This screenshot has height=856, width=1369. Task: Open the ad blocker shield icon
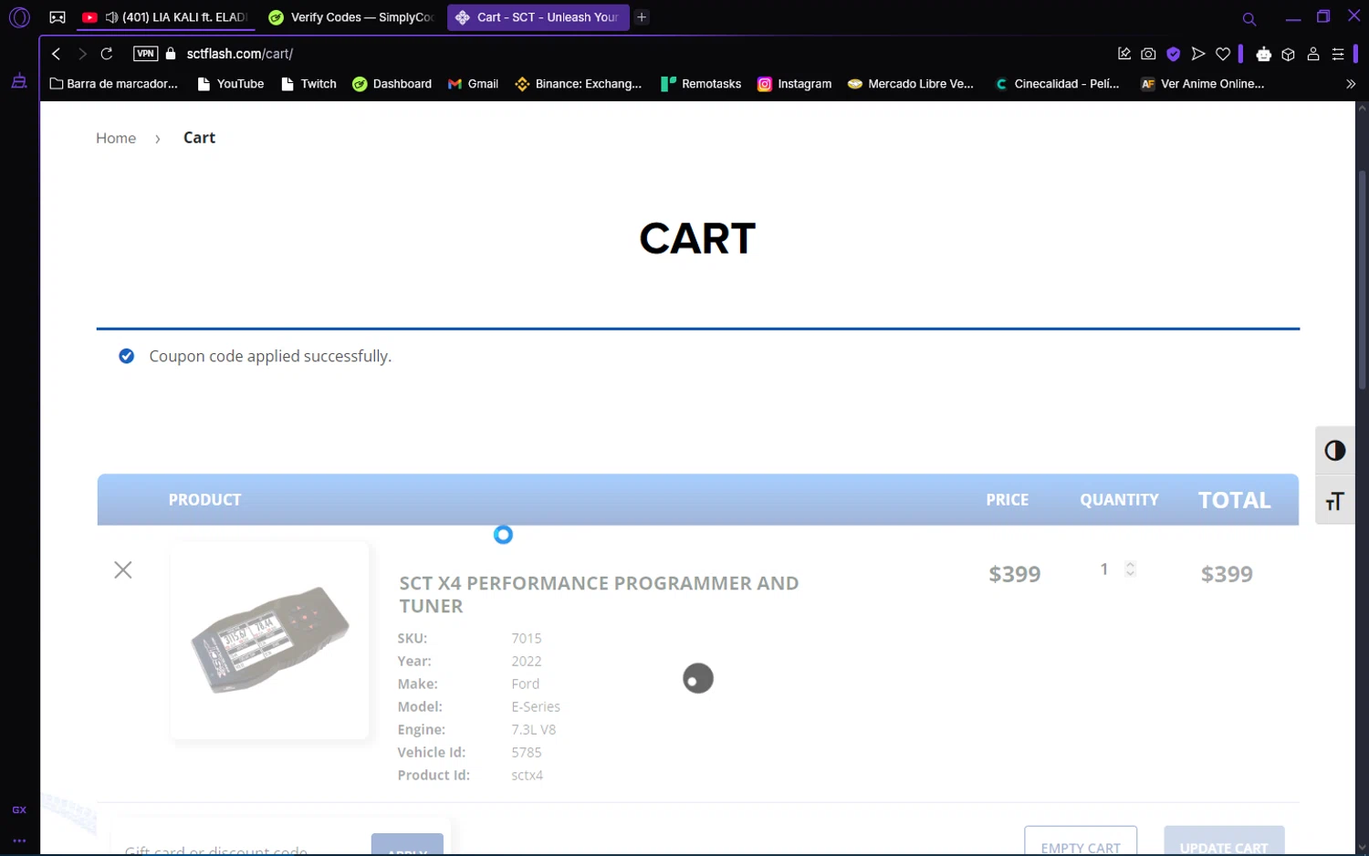1174,54
